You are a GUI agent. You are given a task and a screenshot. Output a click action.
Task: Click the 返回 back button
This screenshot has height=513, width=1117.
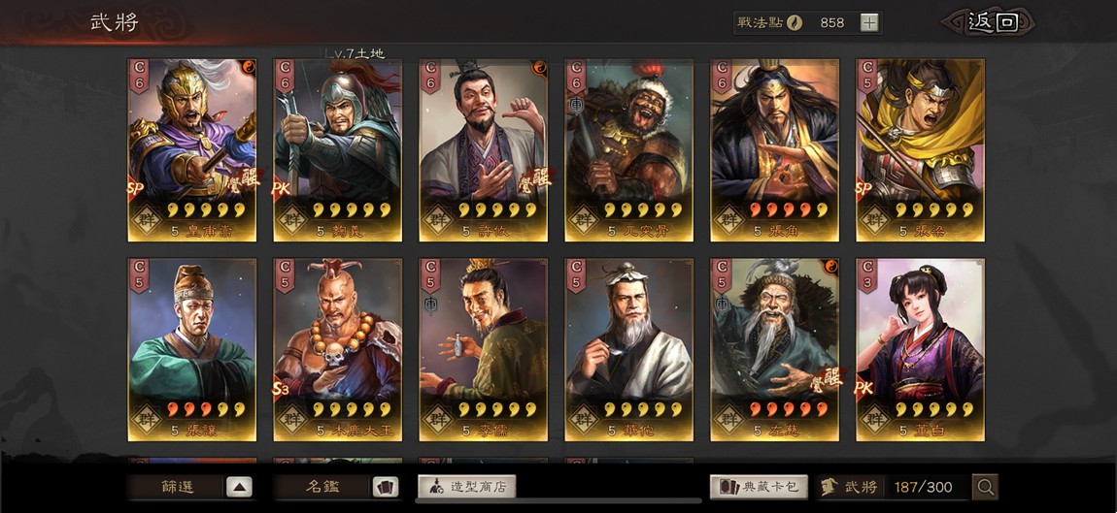tap(992, 22)
